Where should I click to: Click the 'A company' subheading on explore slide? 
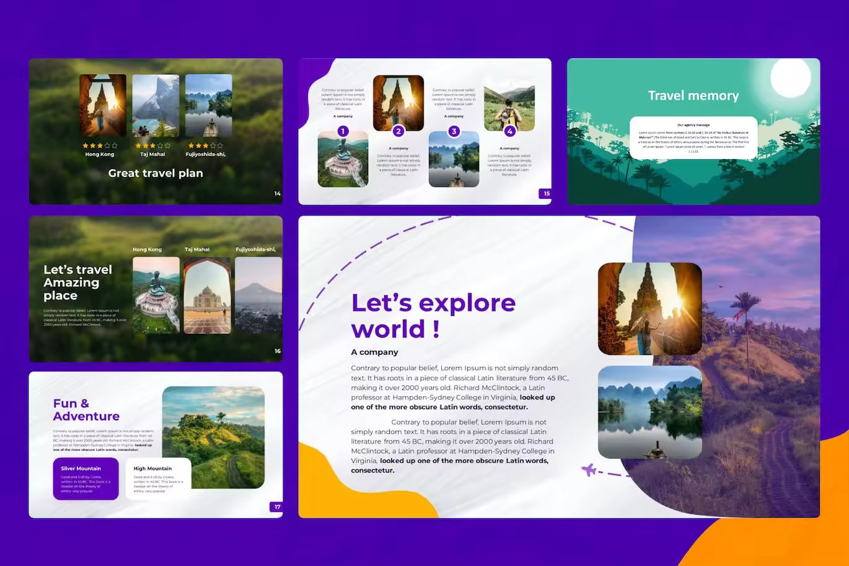[x=374, y=352]
